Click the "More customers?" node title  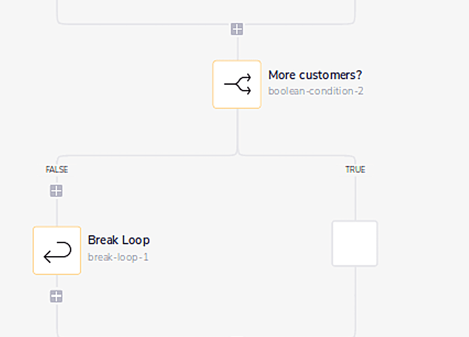[315, 75]
